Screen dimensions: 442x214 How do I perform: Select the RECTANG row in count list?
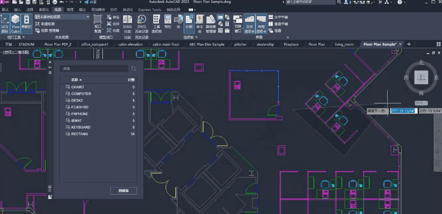click(98, 134)
